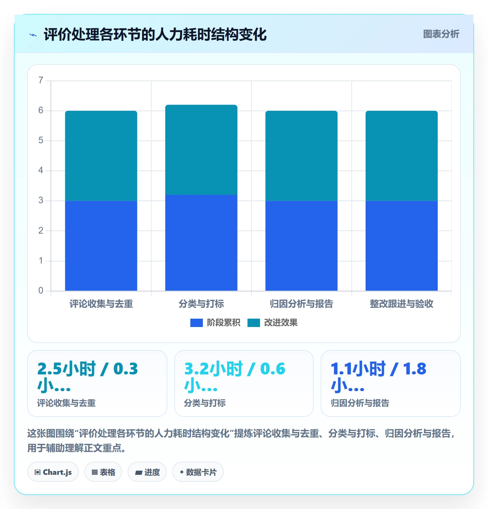The image size is (488, 509).
Task: Open the 2.5小时 / 0.3 stat card
Action: 97,383
